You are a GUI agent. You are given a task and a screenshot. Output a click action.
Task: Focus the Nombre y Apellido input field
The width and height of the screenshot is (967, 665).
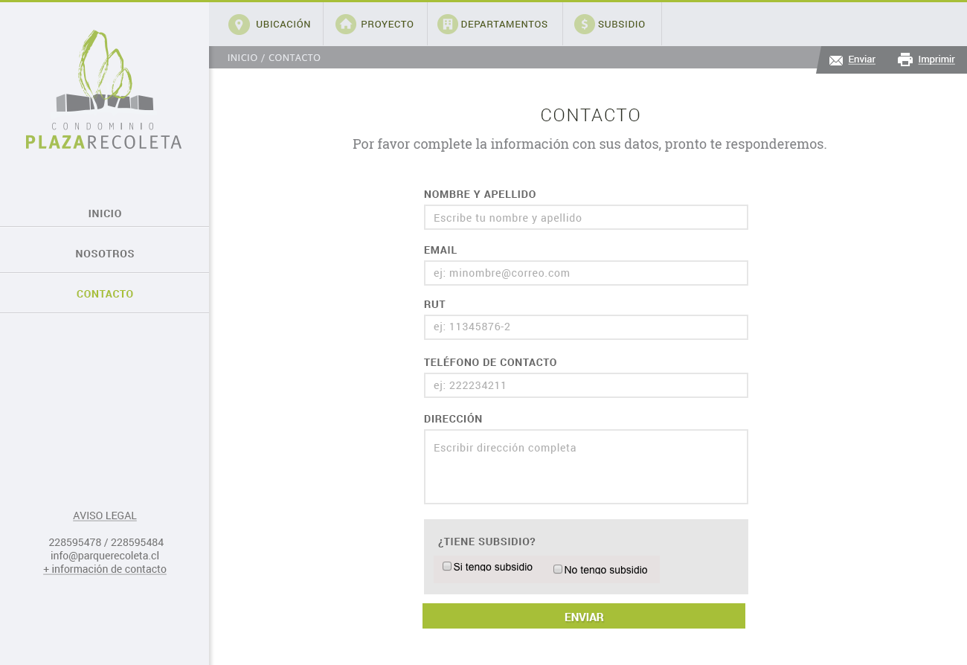585,218
